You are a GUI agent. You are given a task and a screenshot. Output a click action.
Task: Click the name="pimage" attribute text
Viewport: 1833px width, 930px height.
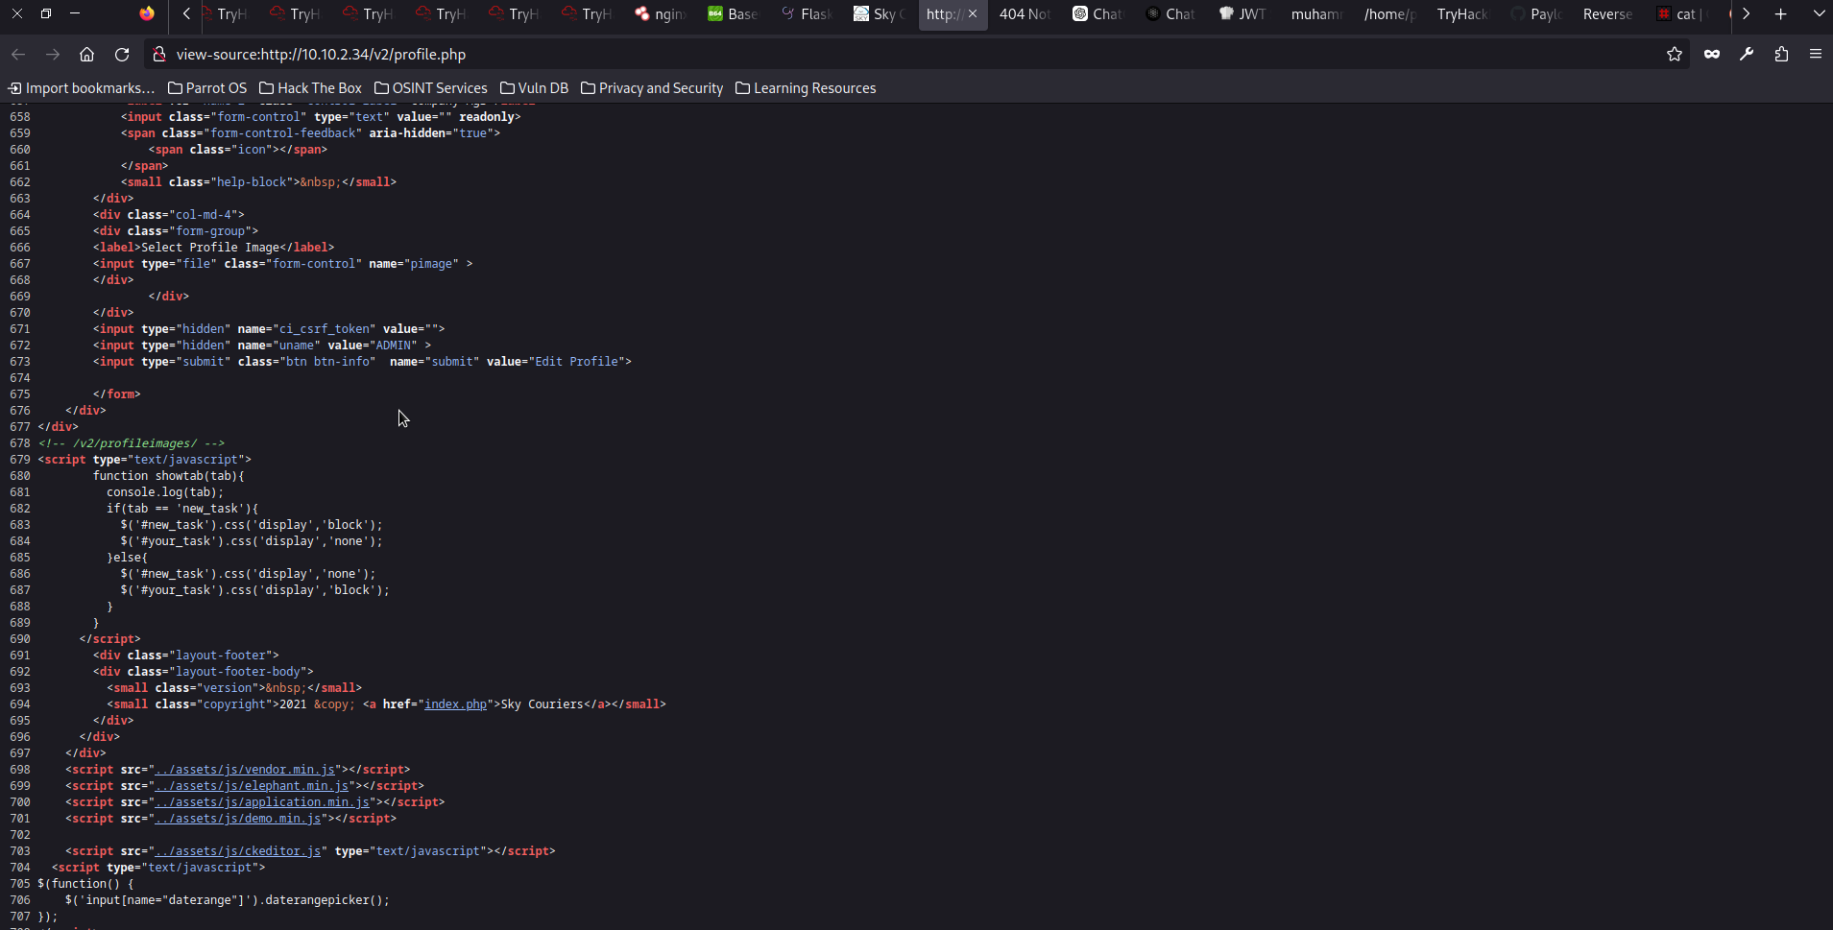pos(414,264)
